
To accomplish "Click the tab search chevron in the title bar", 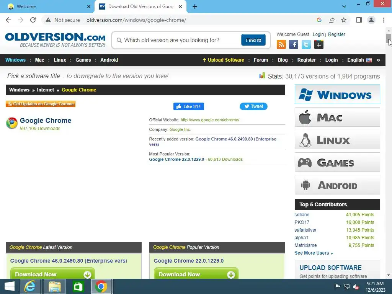I will pyautogui.click(x=344, y=7).
